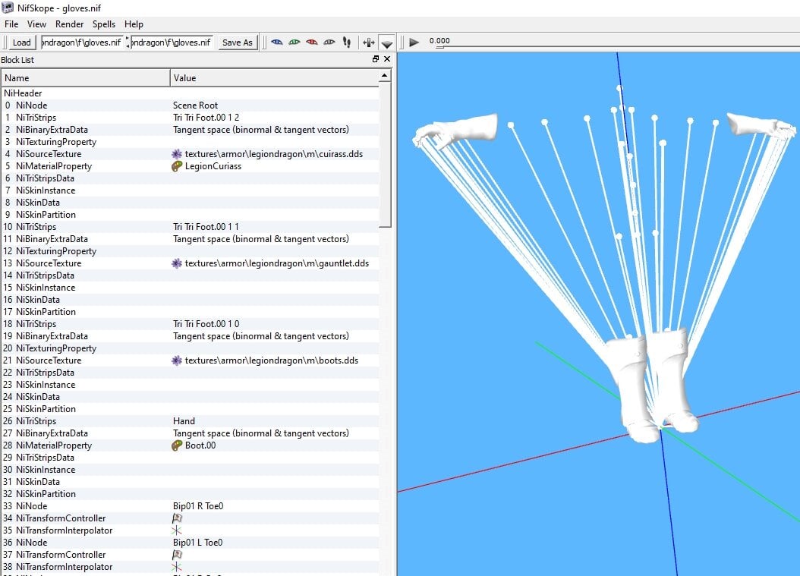Click the texture flower icon for gauntlet.dds

pos(177,263)
